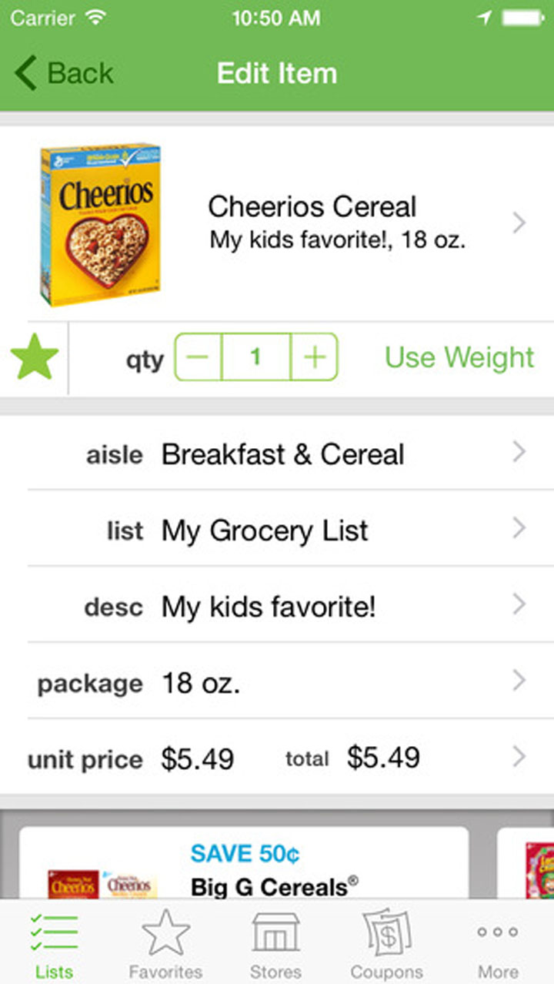Image resolution: width=554 pixels, height=984 pixels.
Task: Increase quantity with plus button
Action: tap(314, 357)
